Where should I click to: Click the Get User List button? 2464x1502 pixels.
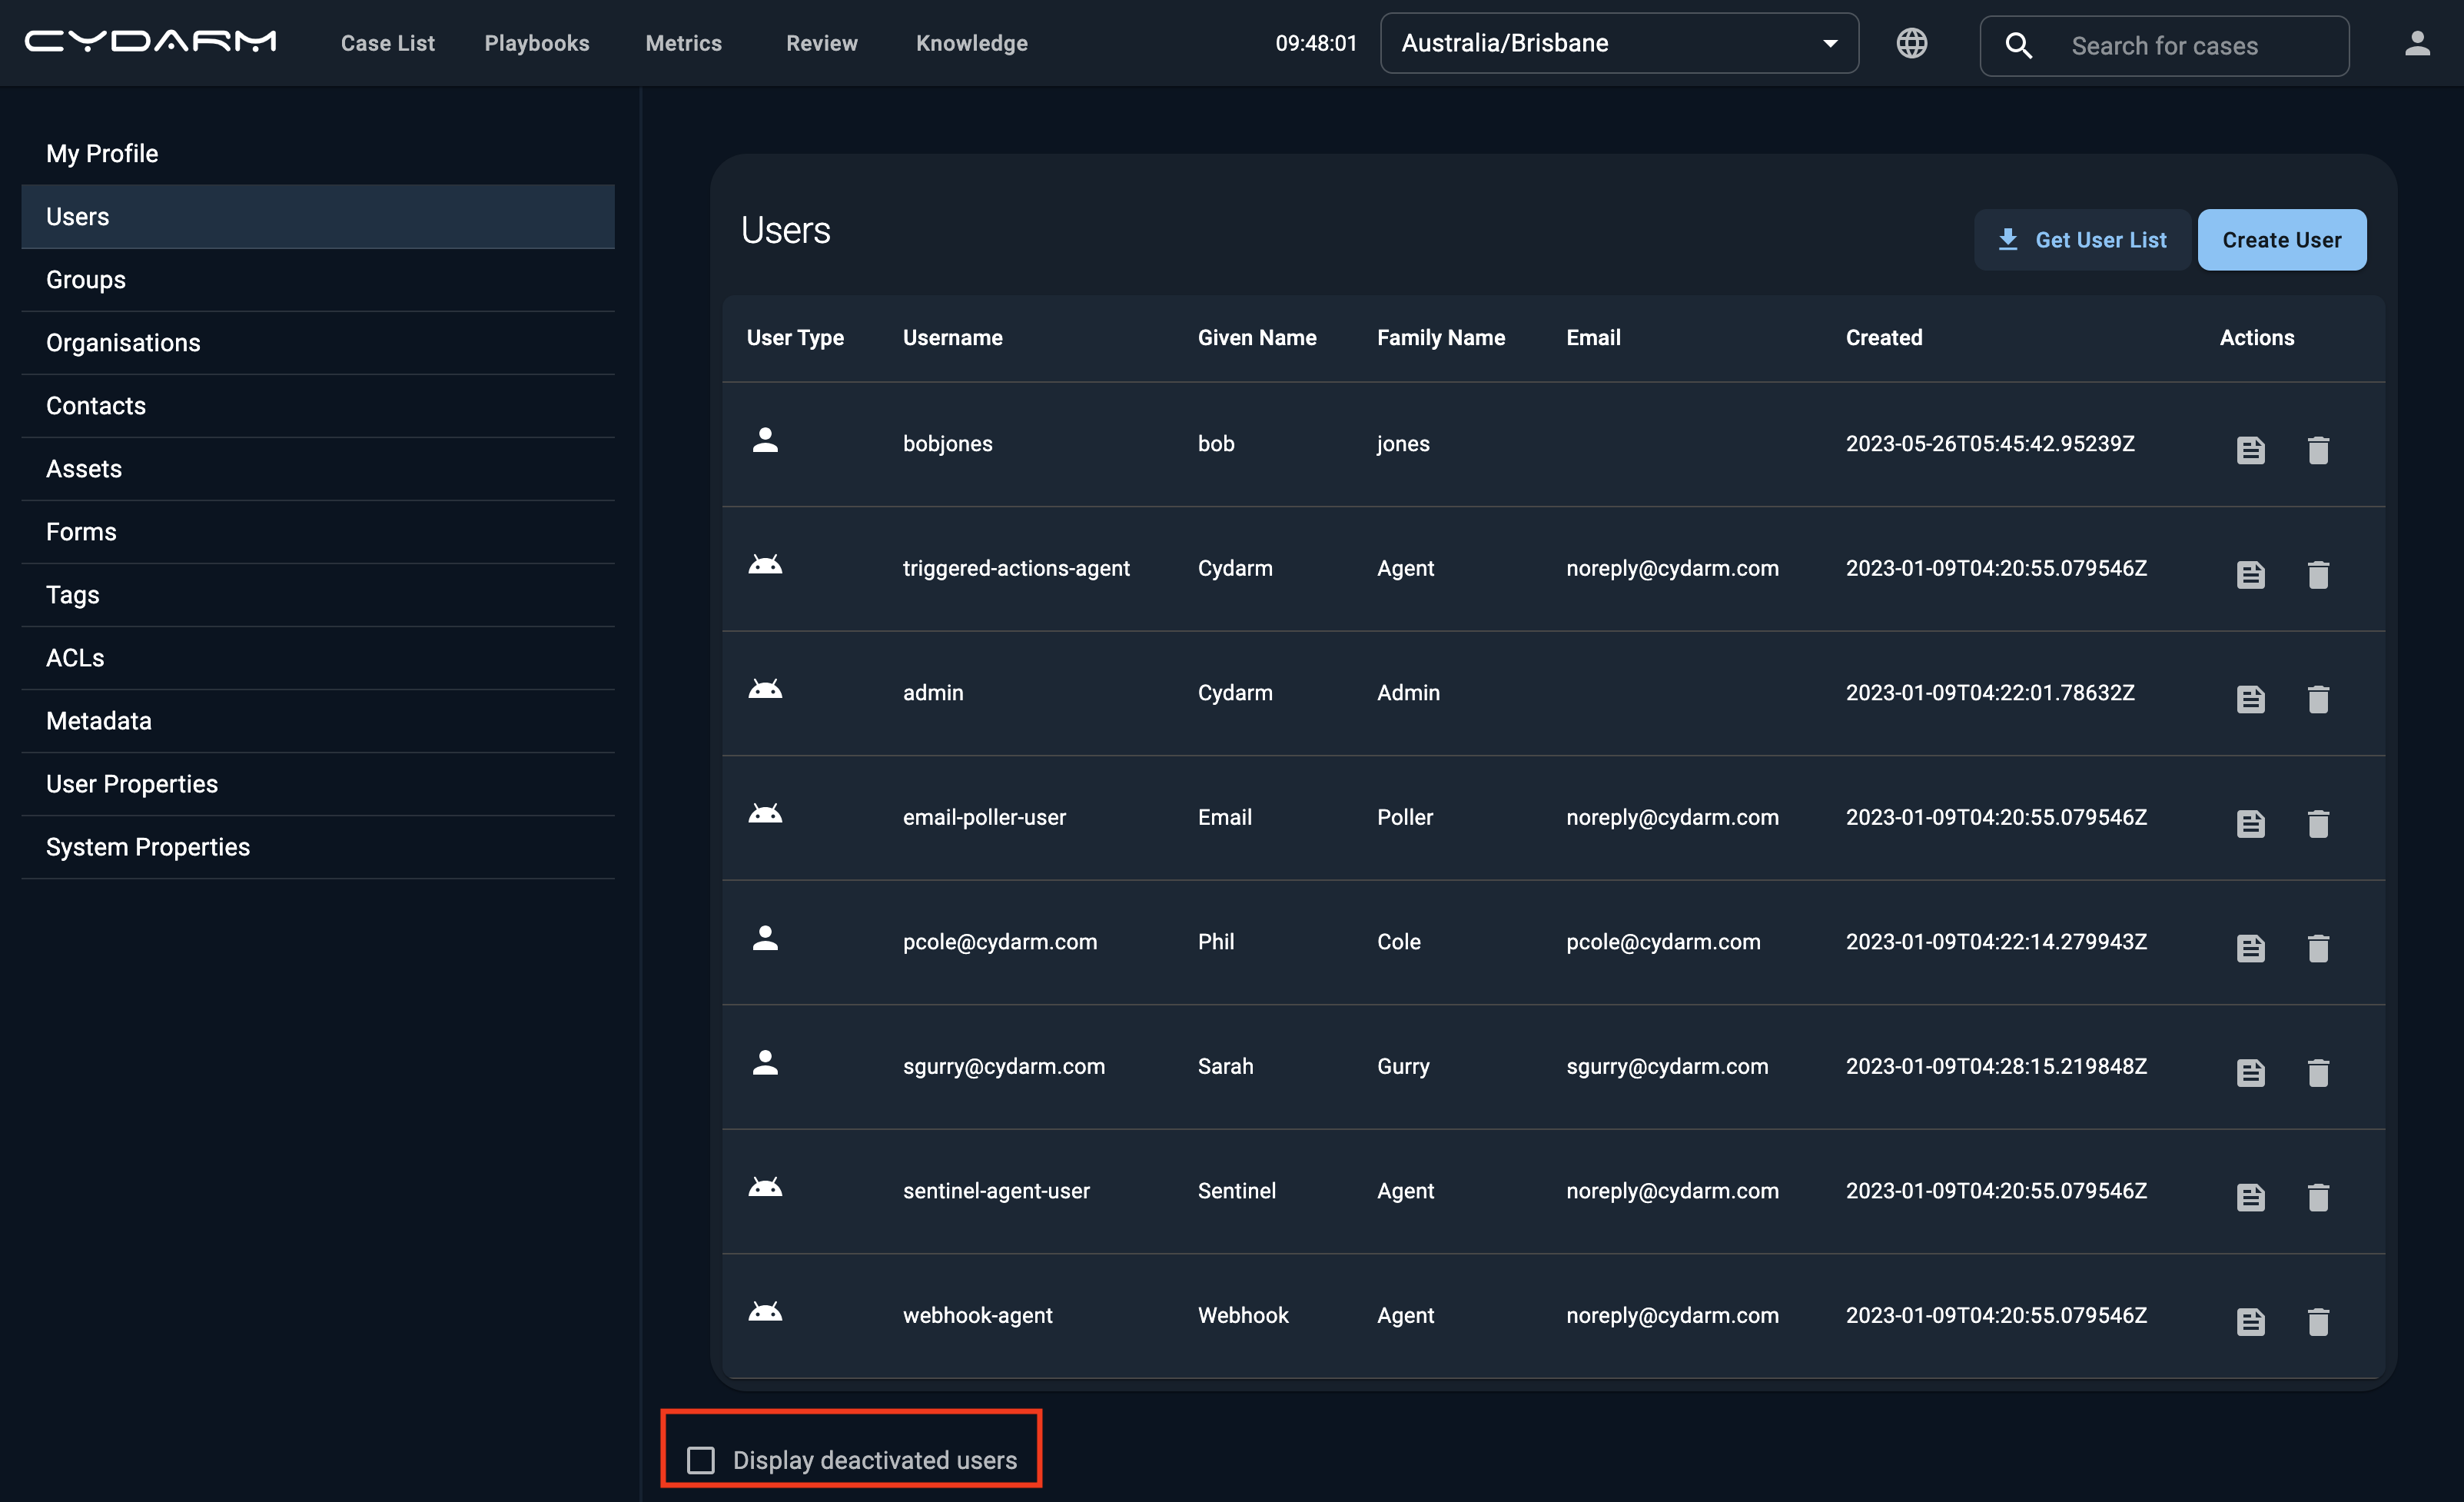[x=2082, y=240]
